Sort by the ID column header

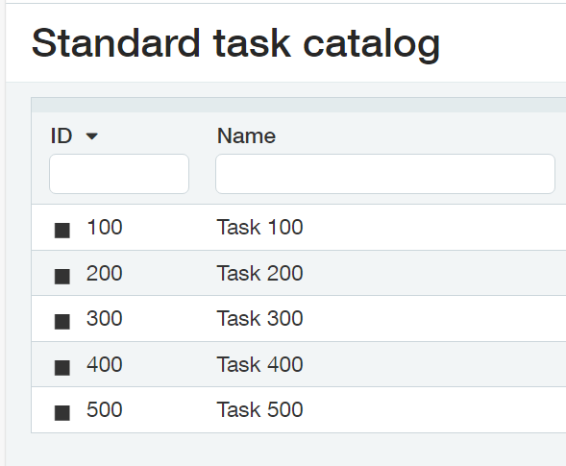tap(62, 136)
